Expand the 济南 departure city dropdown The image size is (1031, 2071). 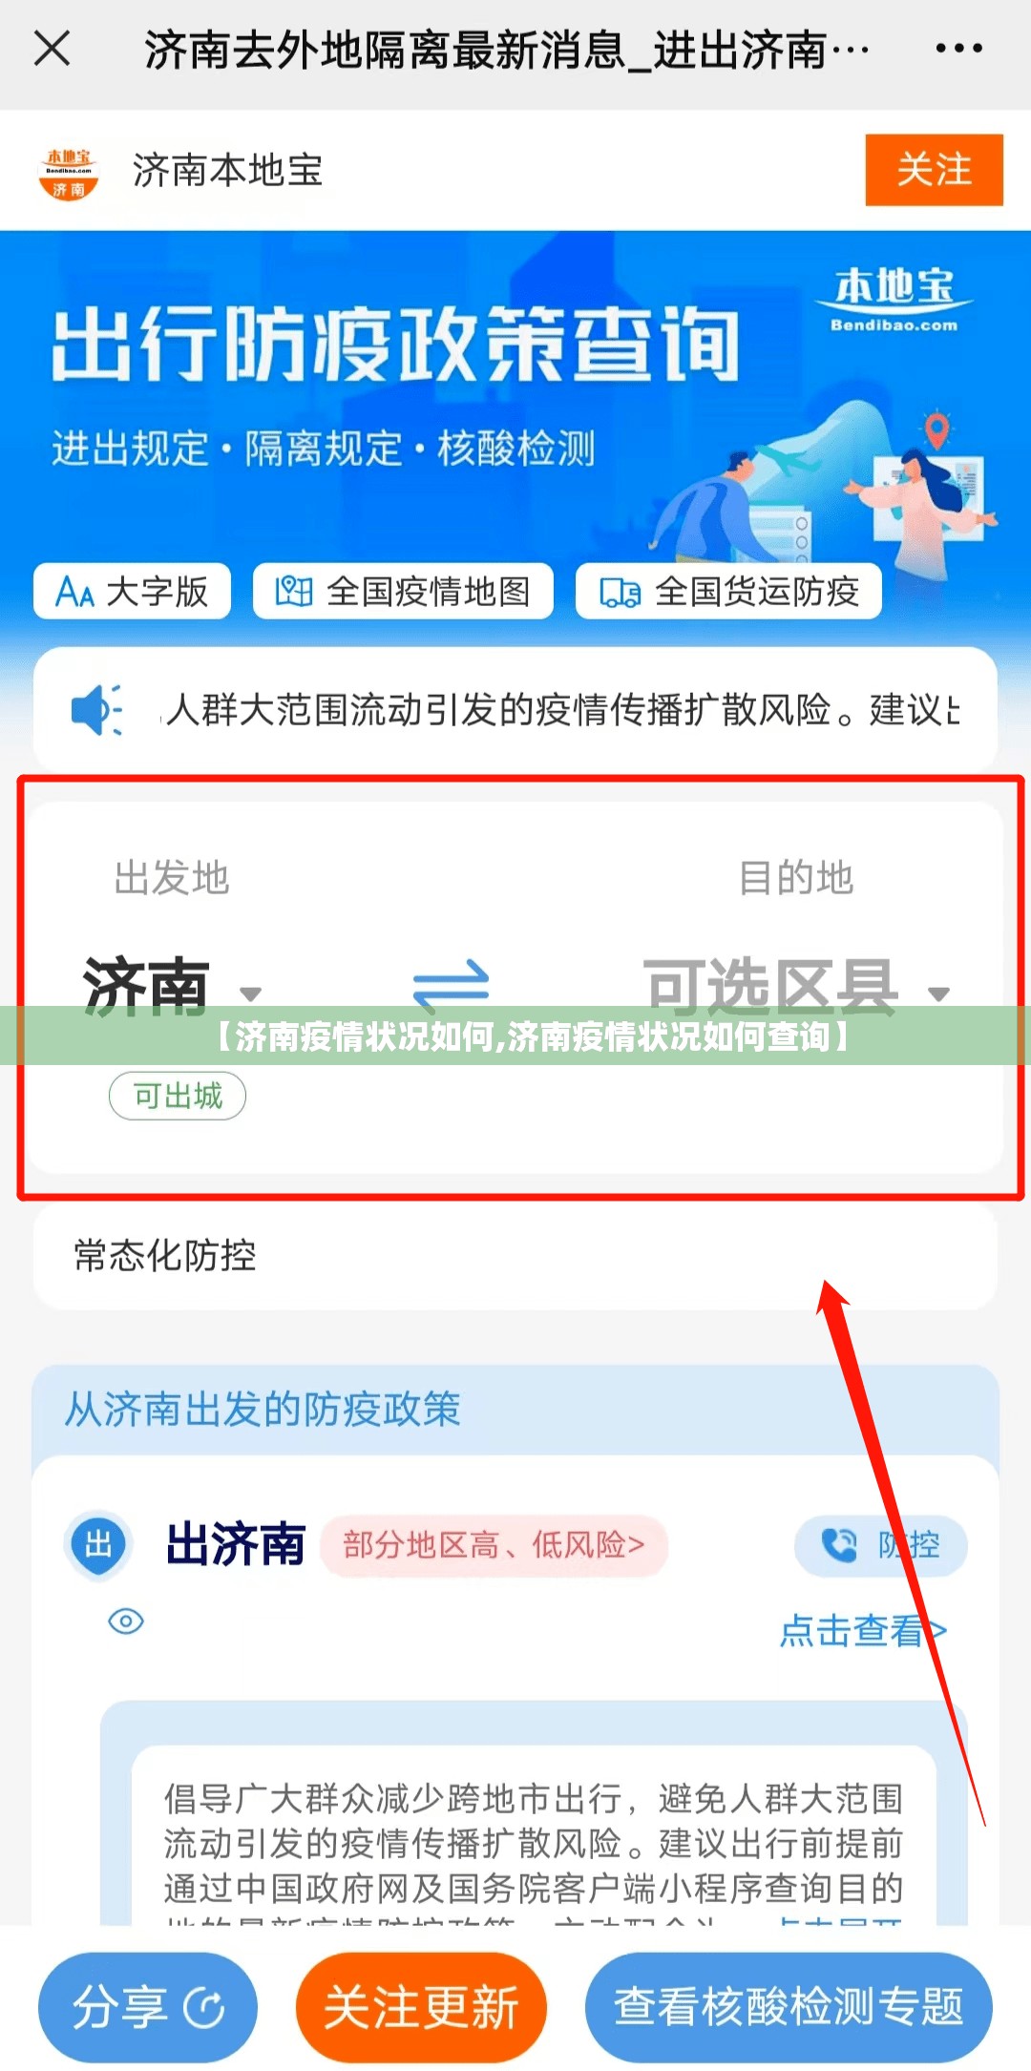pyautogui.click(x=173, y=986)
